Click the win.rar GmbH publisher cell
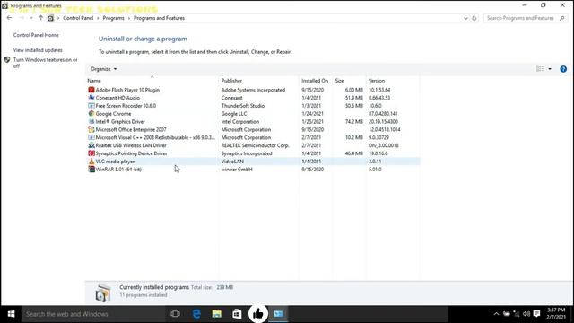The image size is (574, 323). (237, 170)
